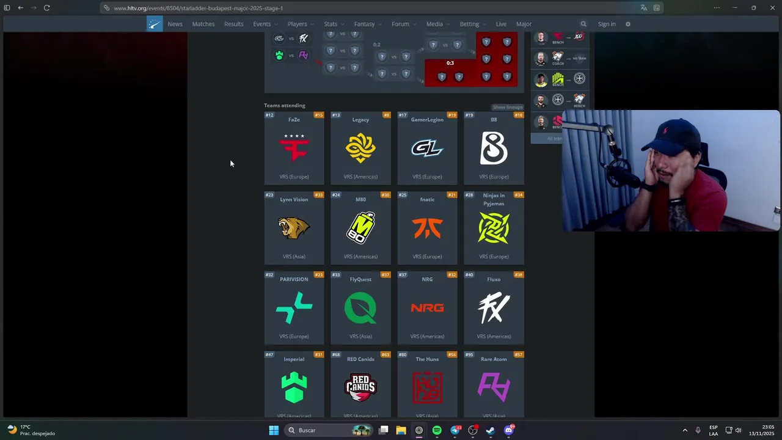Click the 0:3 eliminated bracket box

click(450, 72)
